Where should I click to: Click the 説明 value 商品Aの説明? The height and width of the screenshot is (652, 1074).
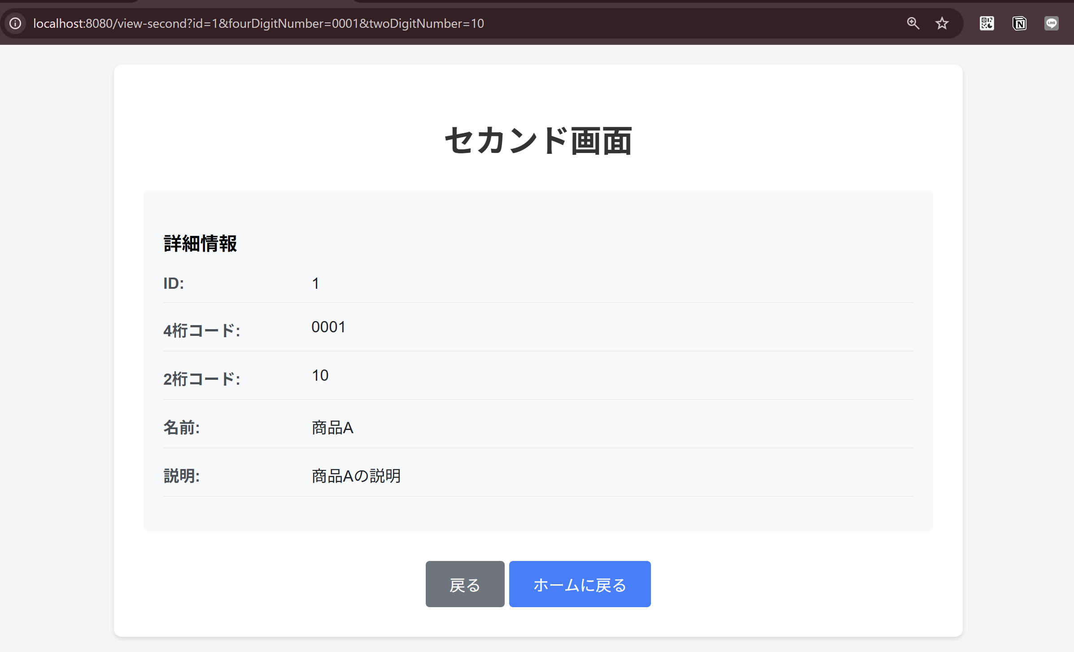point(356,476)
